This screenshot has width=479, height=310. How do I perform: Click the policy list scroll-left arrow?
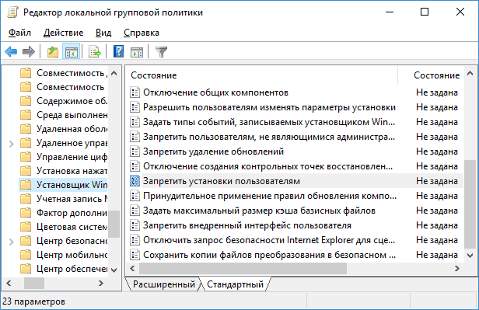click(132, 269)
